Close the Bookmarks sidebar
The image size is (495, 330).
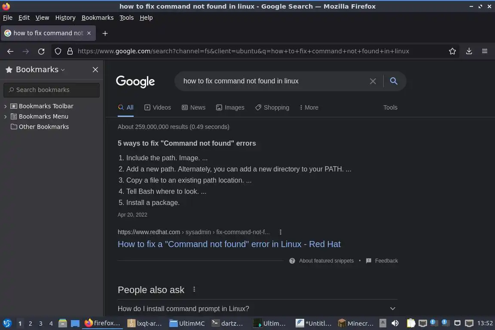pos(95,70)
